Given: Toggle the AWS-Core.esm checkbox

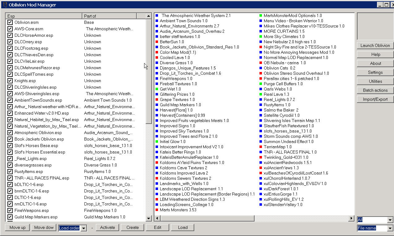Looking at the screenshot, I should click(10, 29).
